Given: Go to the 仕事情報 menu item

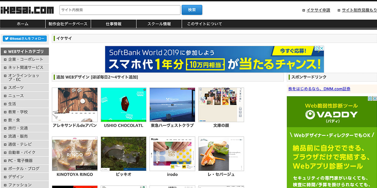Looking at the screenshot, I should point(114,24).
